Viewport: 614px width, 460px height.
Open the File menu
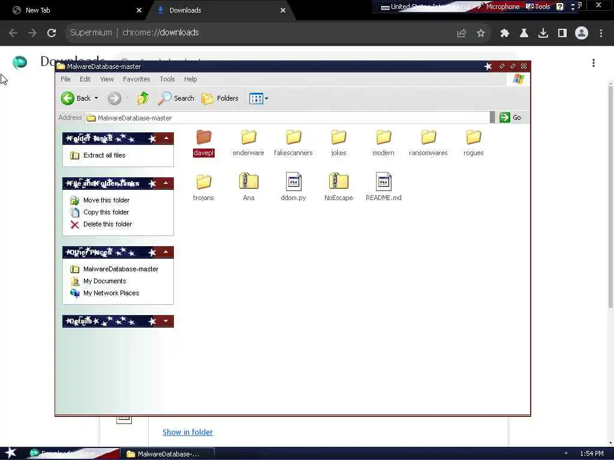[x=65, y=79]
